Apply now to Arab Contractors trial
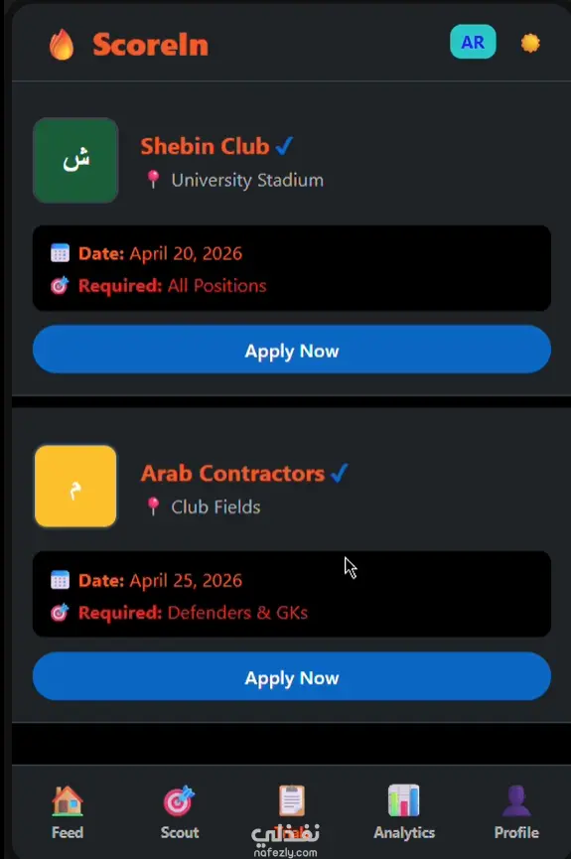Viewport: 571px width, 859px height. [x=292, y=676]
